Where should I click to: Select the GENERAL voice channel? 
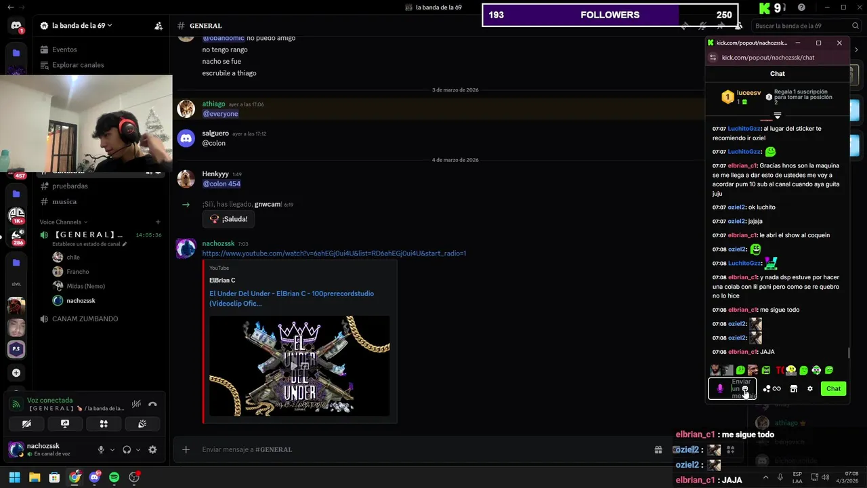pos(88,235)
